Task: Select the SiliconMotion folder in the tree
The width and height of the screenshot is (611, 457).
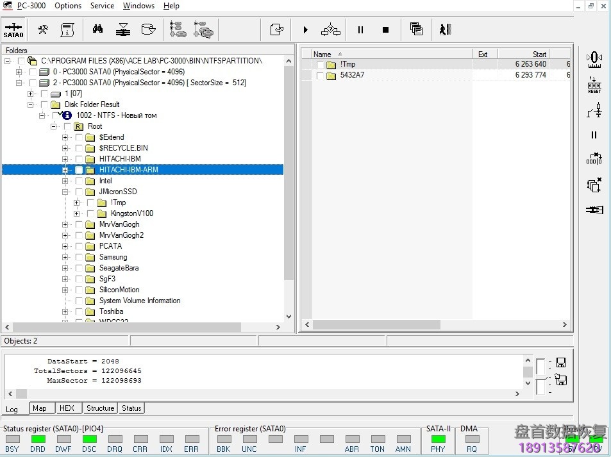Action: click(x=118, y=290)
